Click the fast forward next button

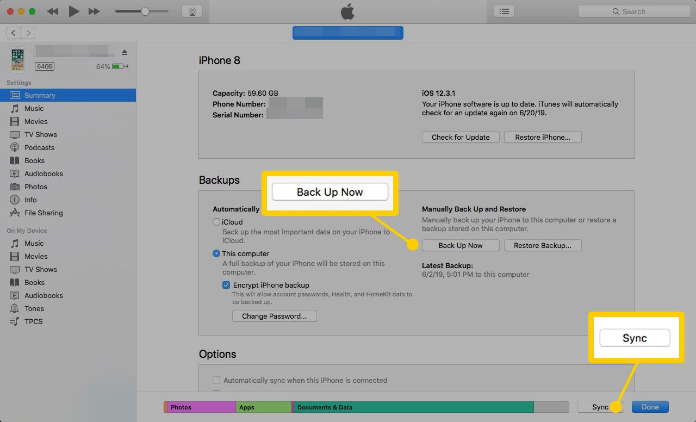(94, 11)
